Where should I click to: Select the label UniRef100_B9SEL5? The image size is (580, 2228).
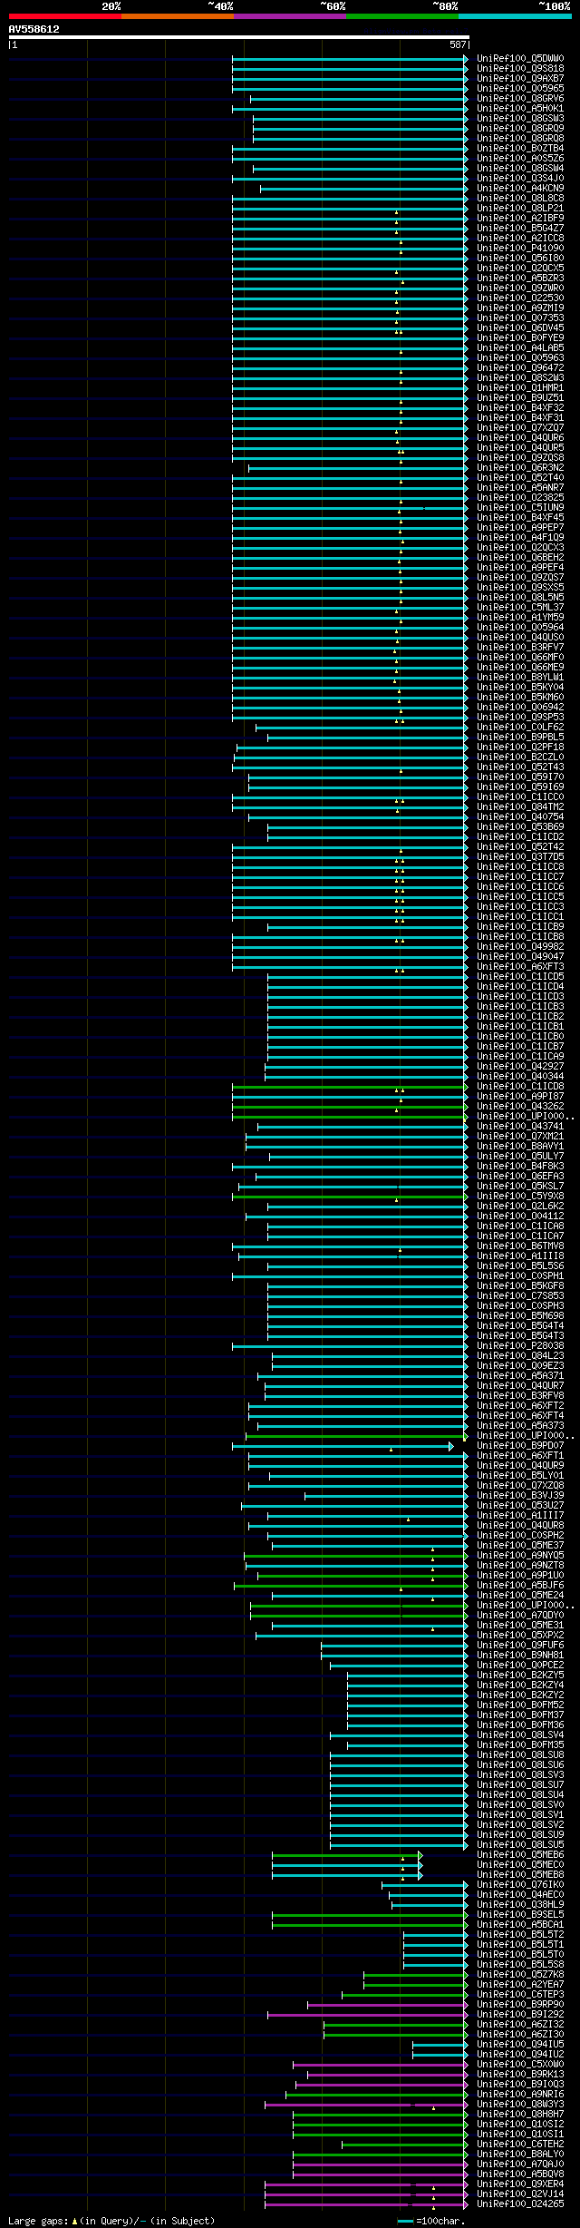pyautogui.click(x=520, y=1915)
